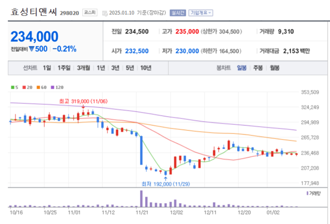Click the 거래량 value 9,310
Image resolution: width=330 pixels, height=224 pixels.
[286, 31]
